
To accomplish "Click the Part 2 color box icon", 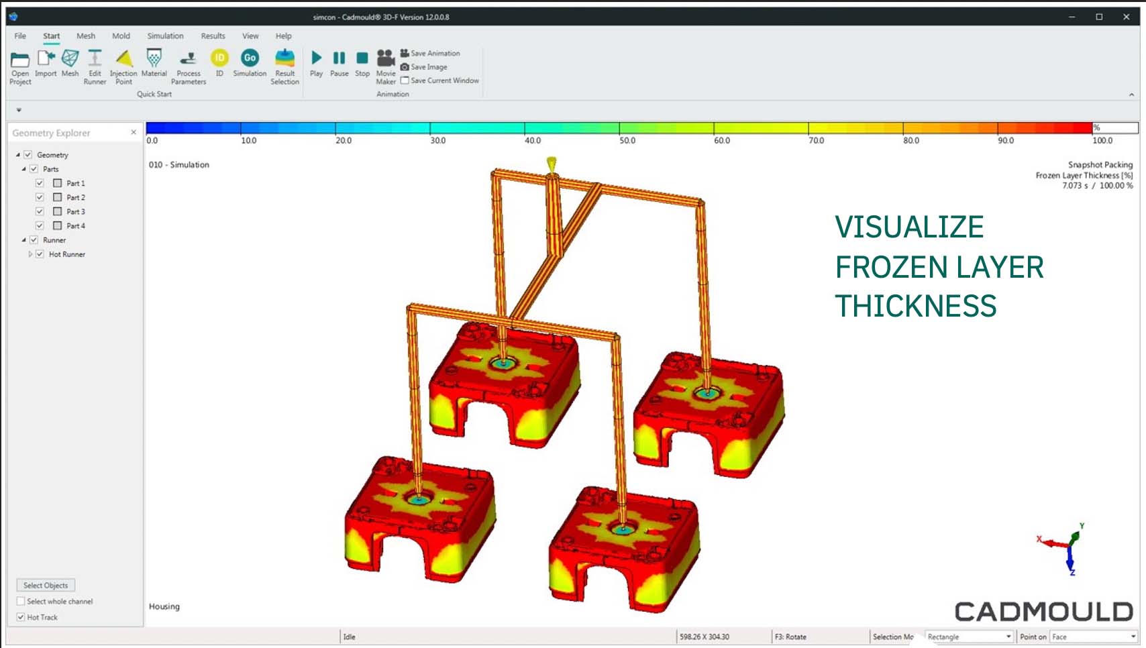I will [58, 197].
